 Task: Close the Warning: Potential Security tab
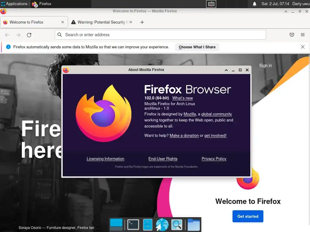coord(131,22)
